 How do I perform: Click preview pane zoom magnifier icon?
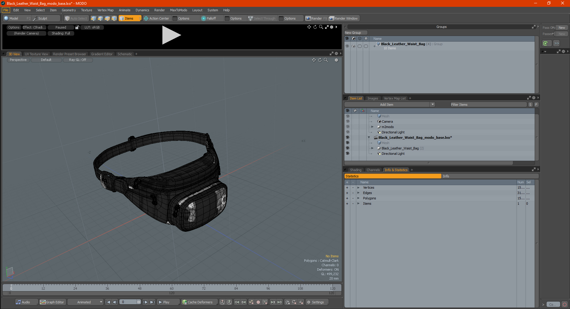point(321,27)
